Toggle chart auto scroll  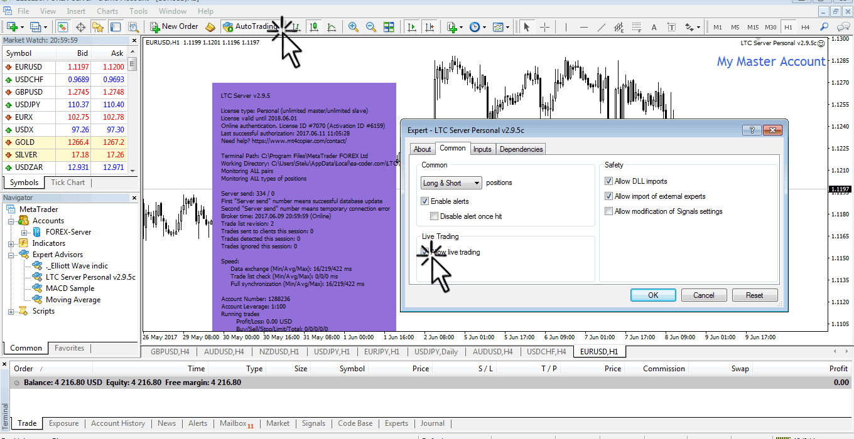coord(412,27)
